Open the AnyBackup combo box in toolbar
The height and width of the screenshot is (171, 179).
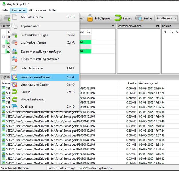(x=166, y=18)
